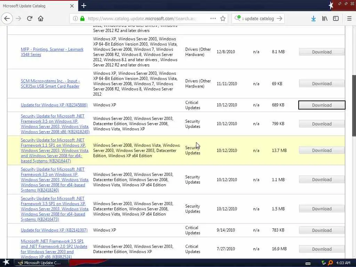Screen dimensions: 356x267
Task: Click the date 7/27/2010 cell
Action: point(226,249)
